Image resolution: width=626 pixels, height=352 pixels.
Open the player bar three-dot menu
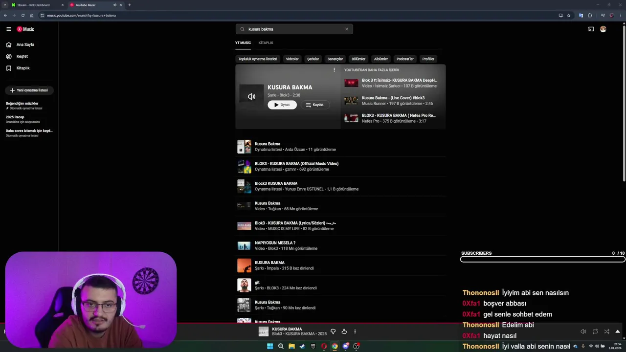pyautogui.click(x=355, y=331)
